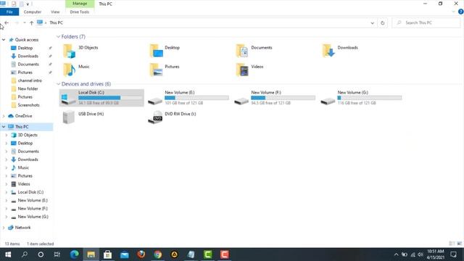
Task: Open the Pictures folder in Folders section
Action: tap(156, 70)
